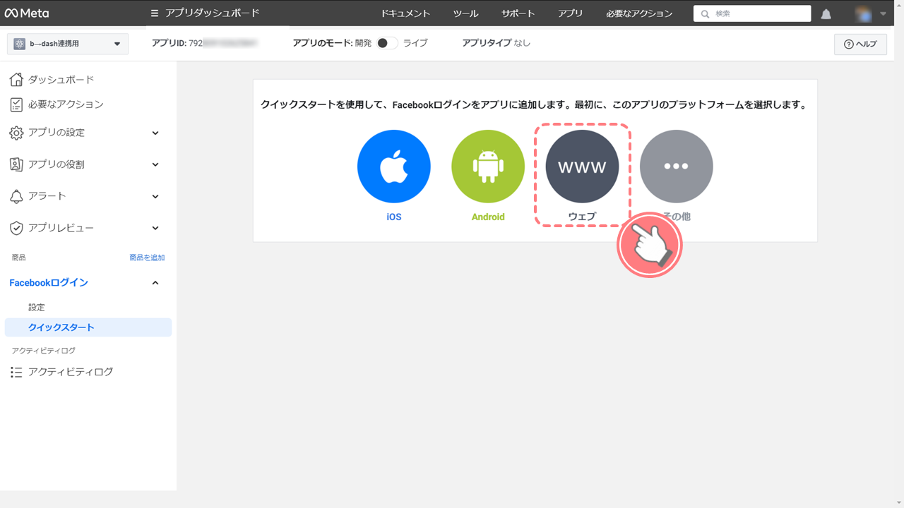Select クイックスタート under Facebookログイン

88,327
